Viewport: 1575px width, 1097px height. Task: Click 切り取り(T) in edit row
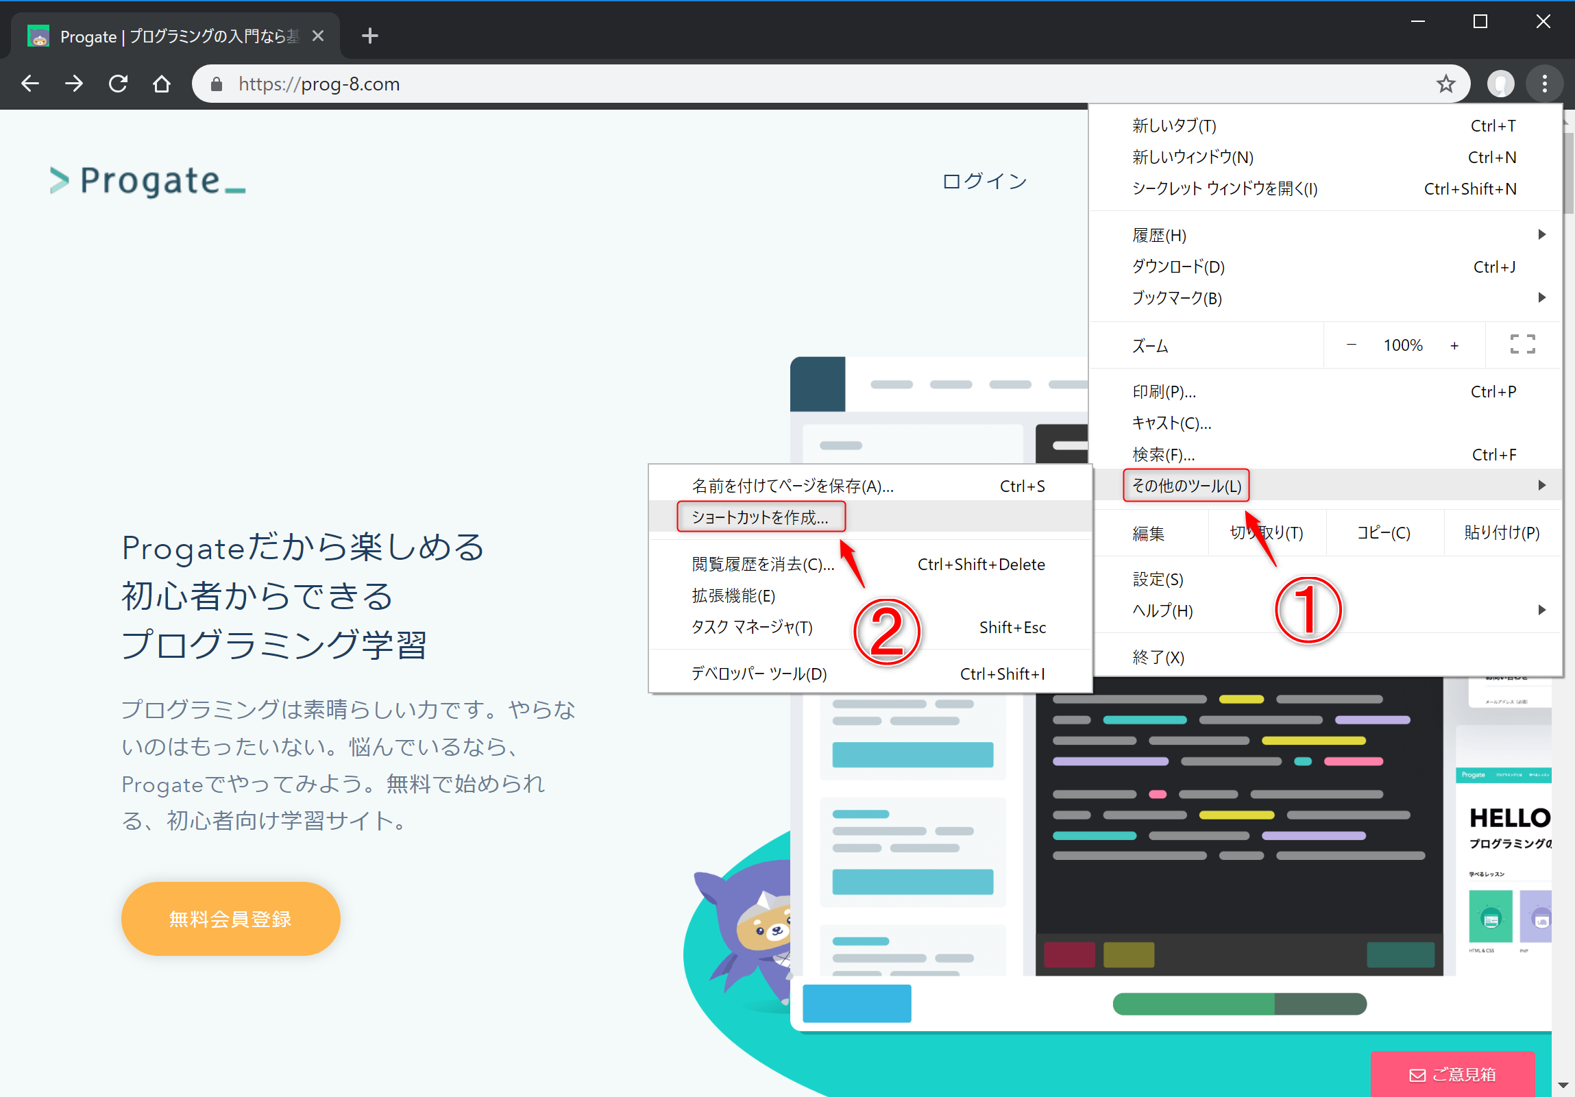tap(1267, 532)
